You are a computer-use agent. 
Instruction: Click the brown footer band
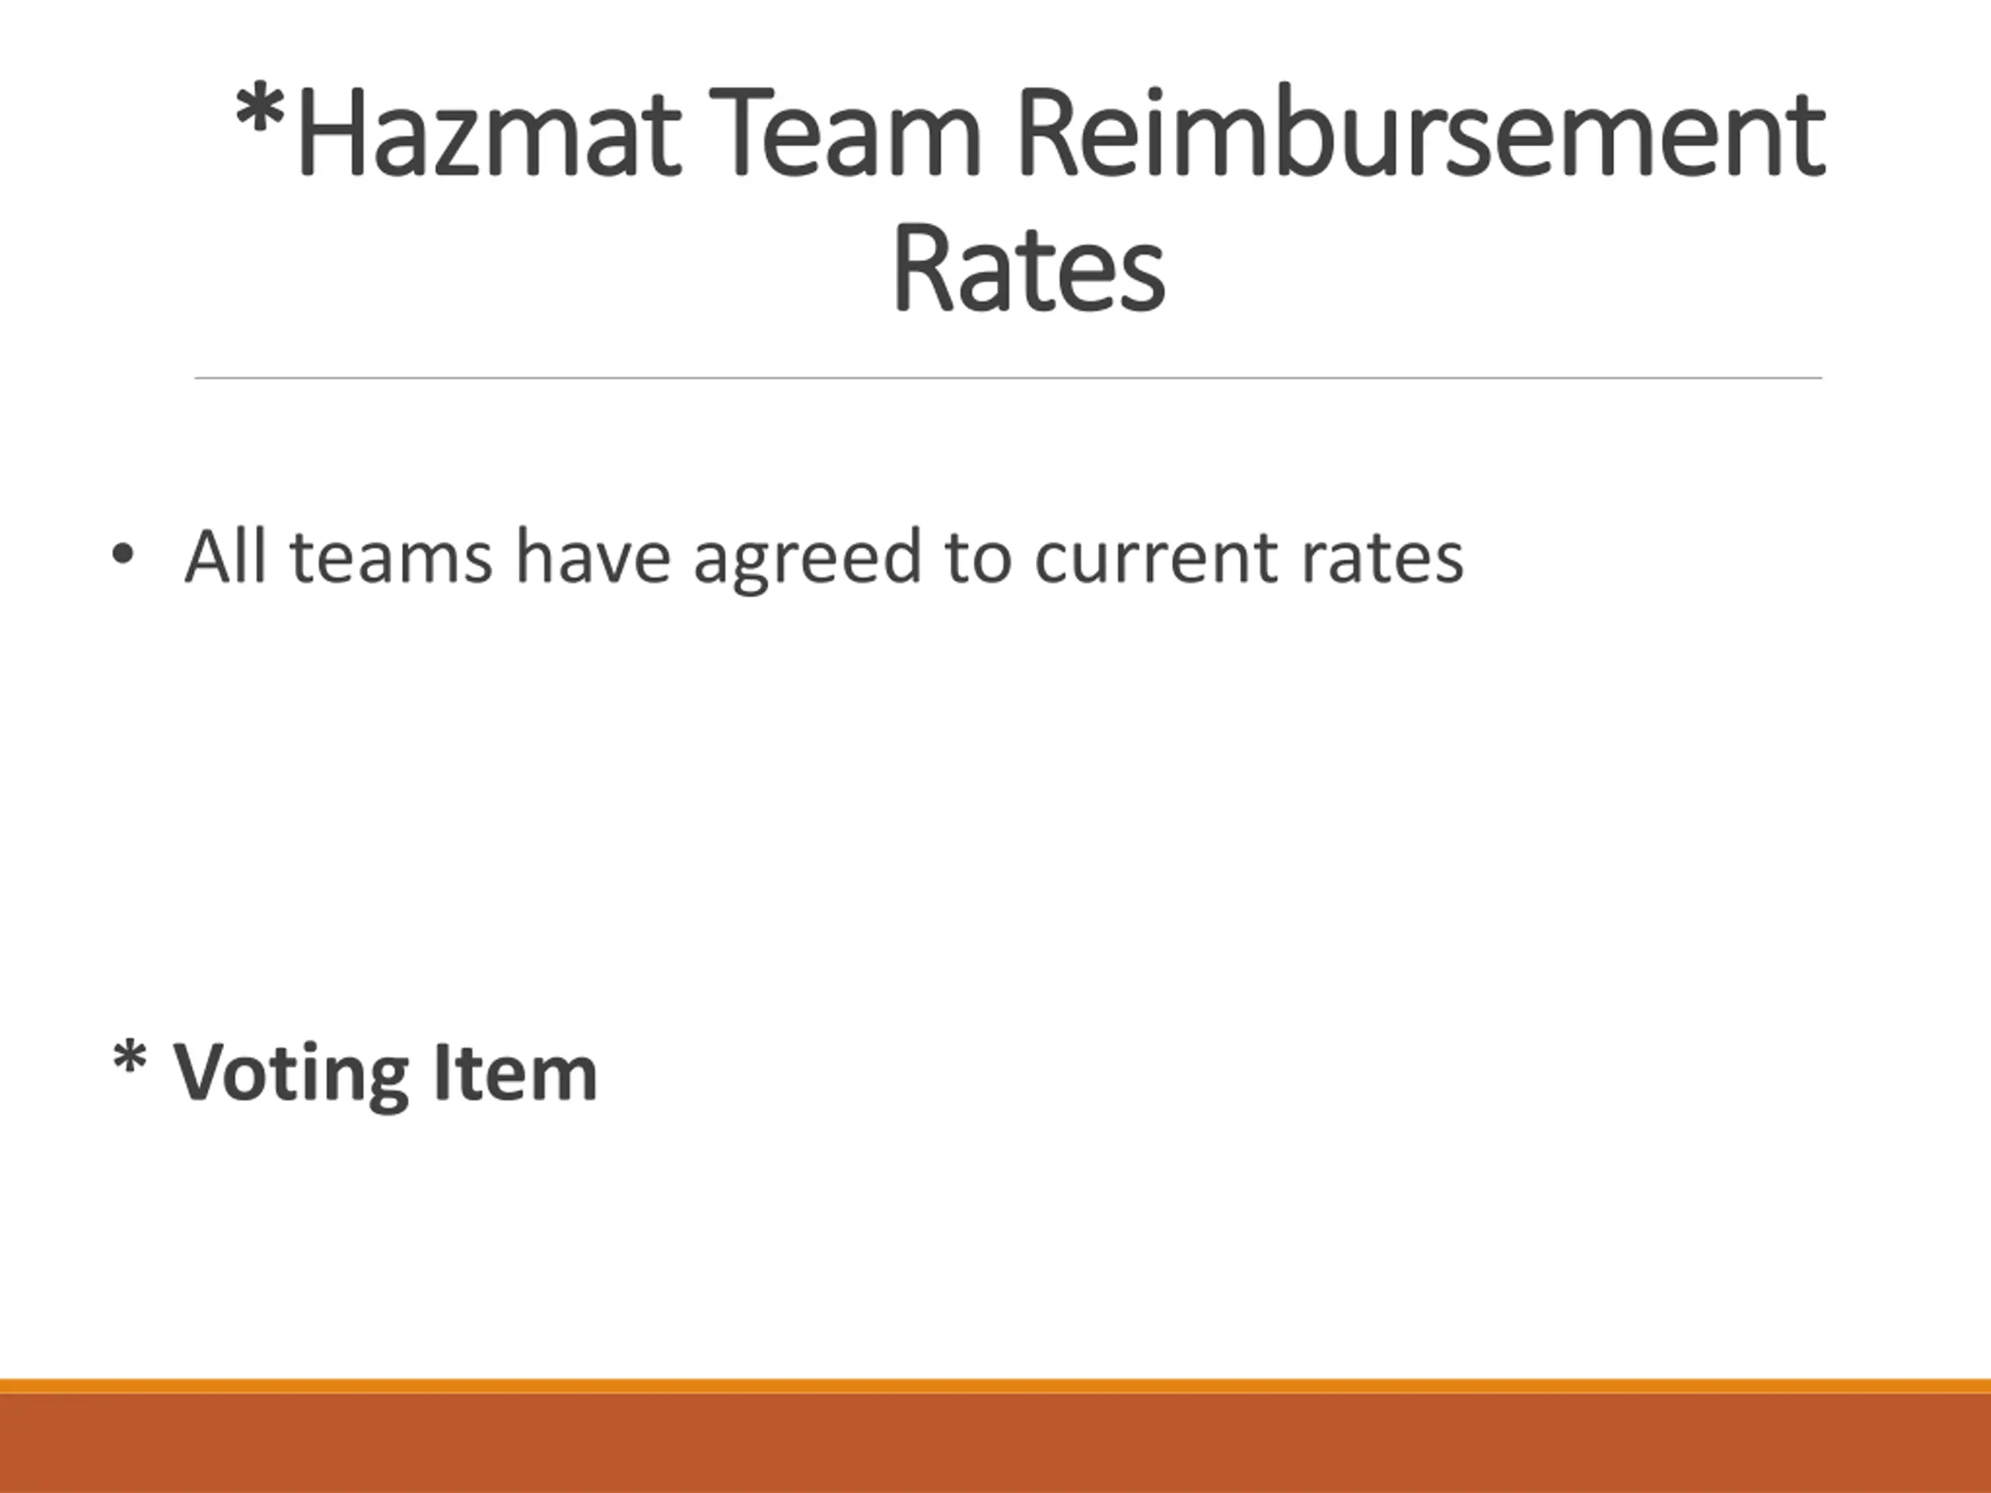click(x=995, y=1443)
